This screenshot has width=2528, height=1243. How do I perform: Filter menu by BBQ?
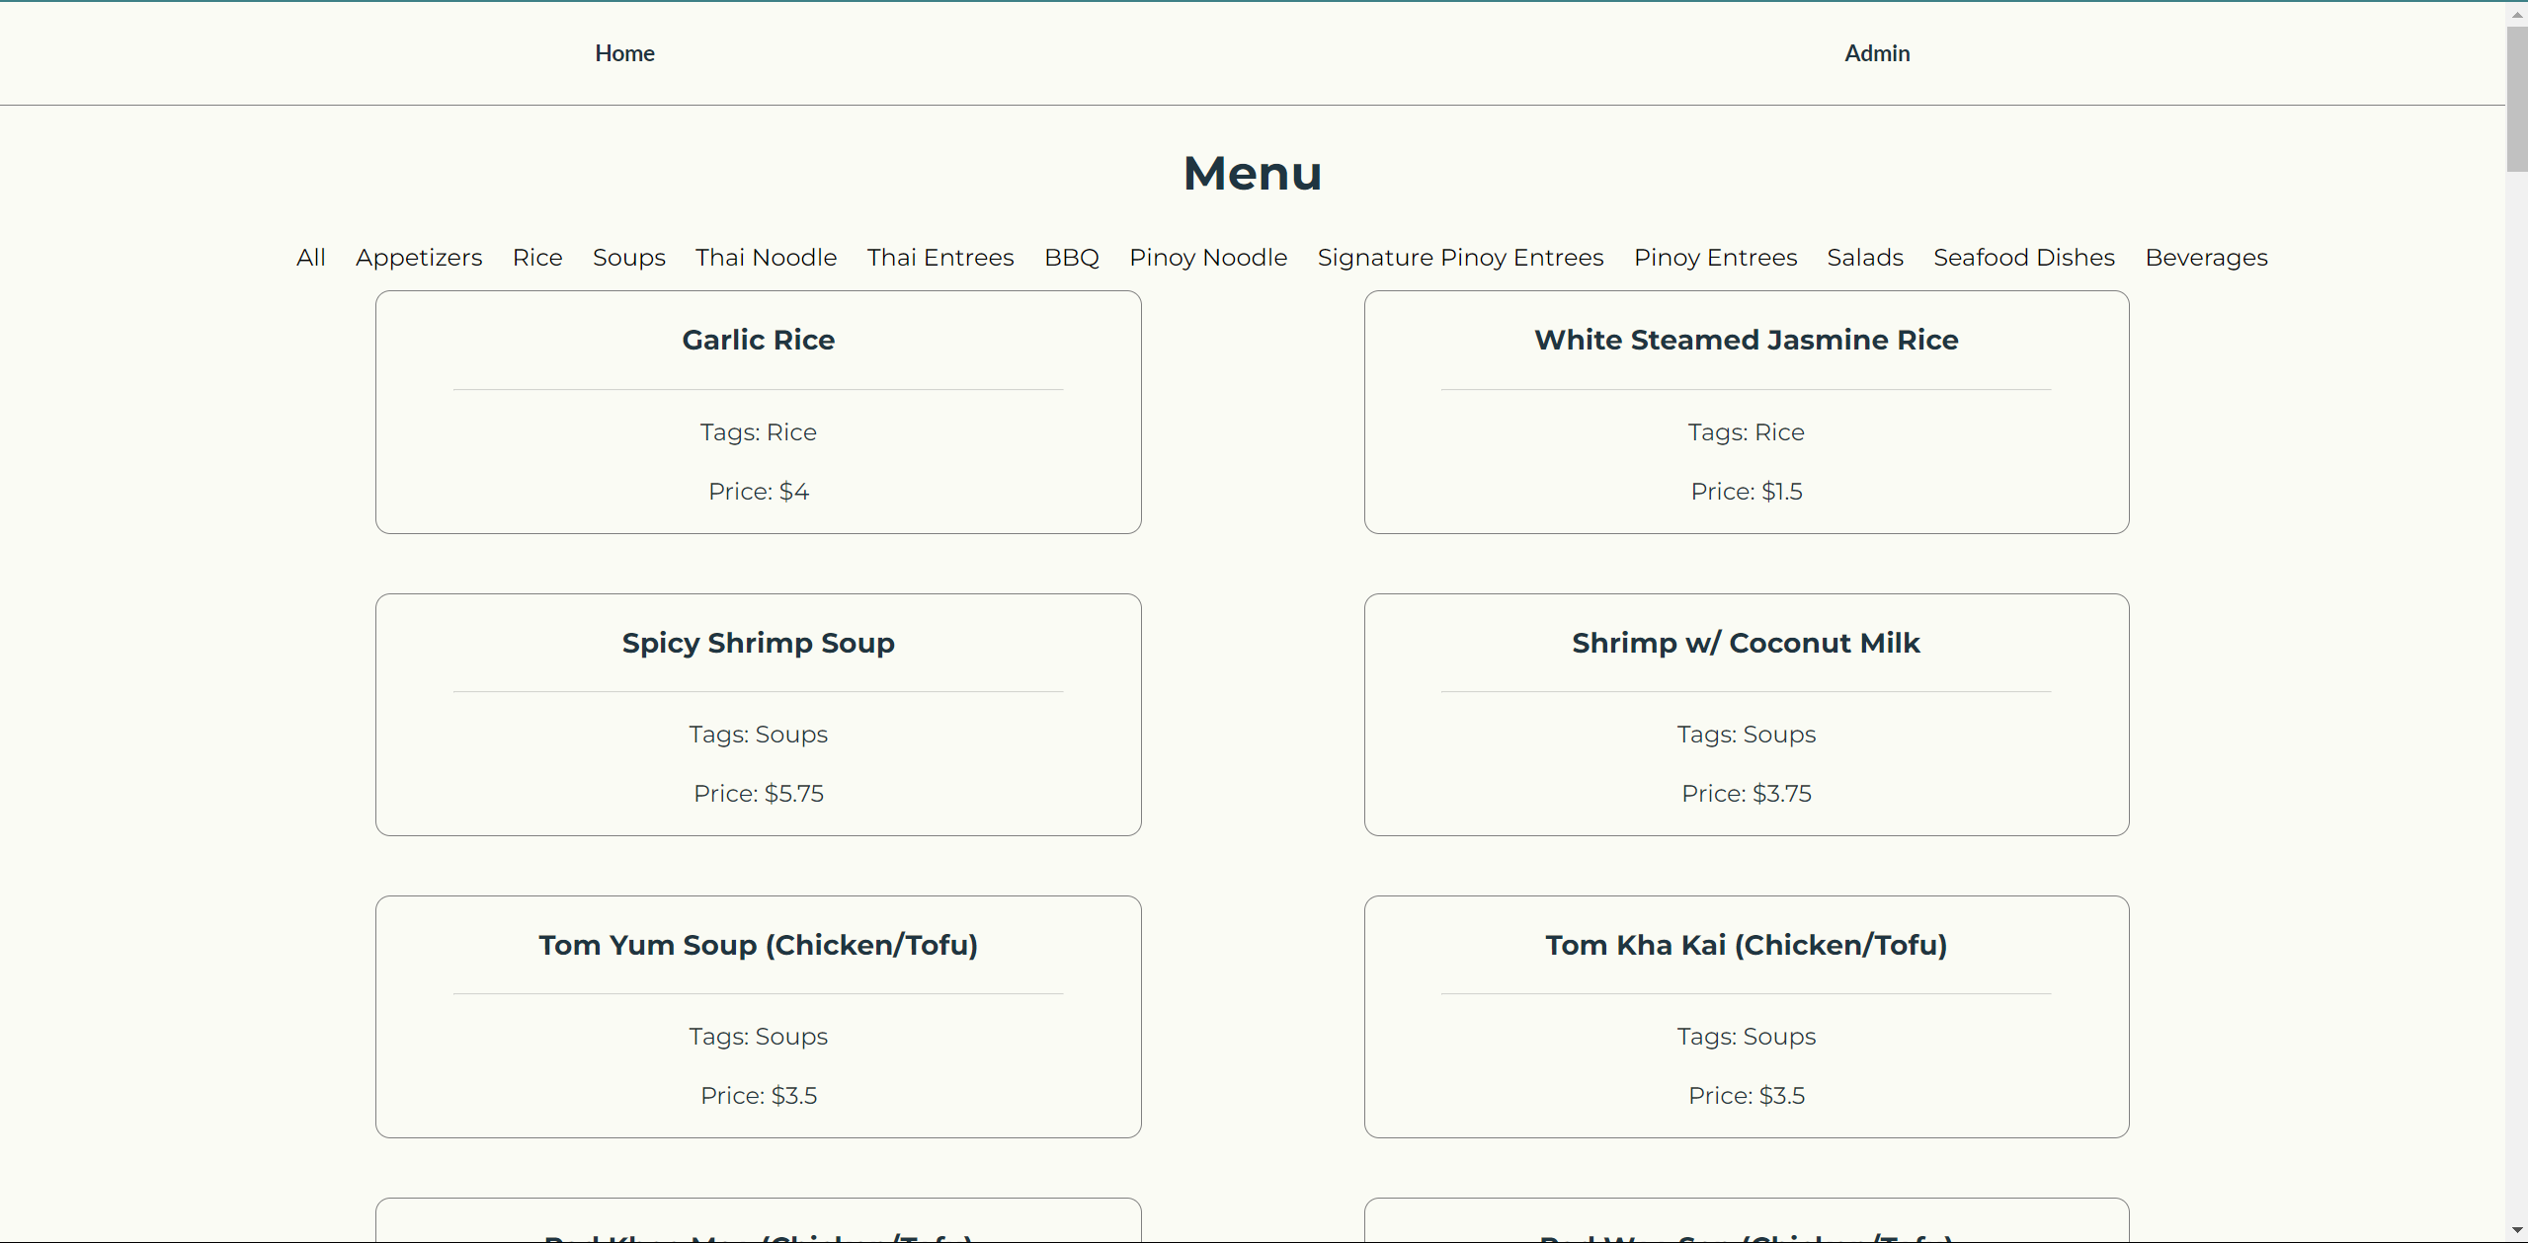click(1070, 257)
